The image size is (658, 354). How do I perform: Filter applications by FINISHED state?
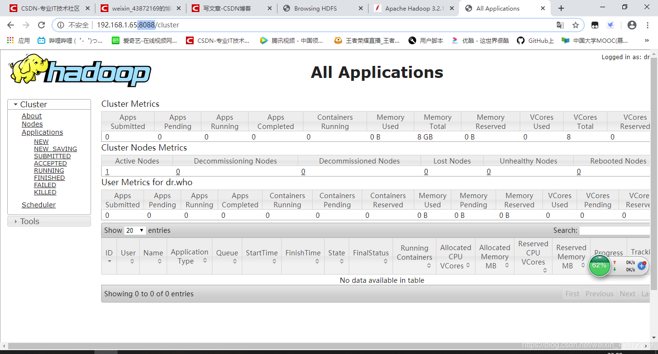coord(50,178)
